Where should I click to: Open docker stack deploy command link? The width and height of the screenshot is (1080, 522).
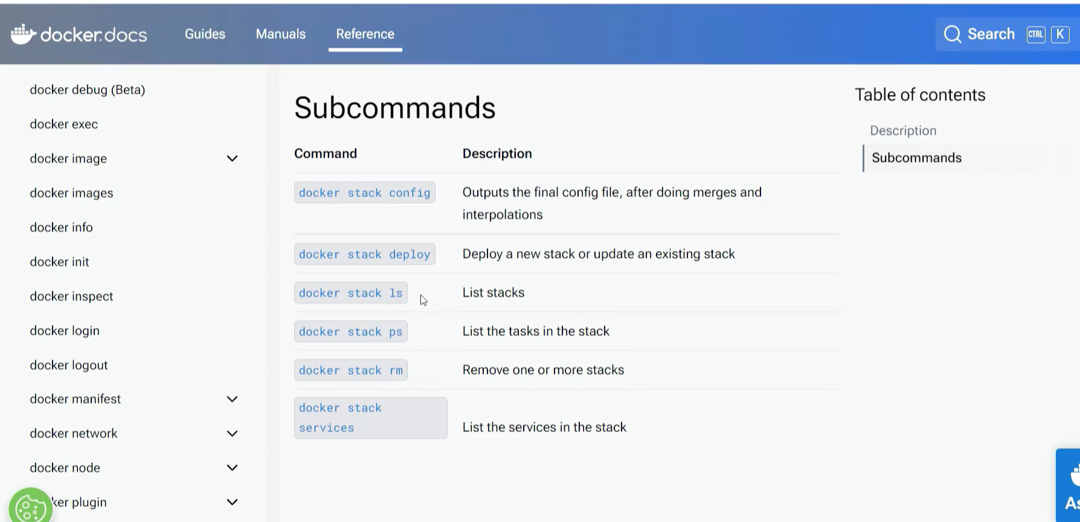coord(365,255)
